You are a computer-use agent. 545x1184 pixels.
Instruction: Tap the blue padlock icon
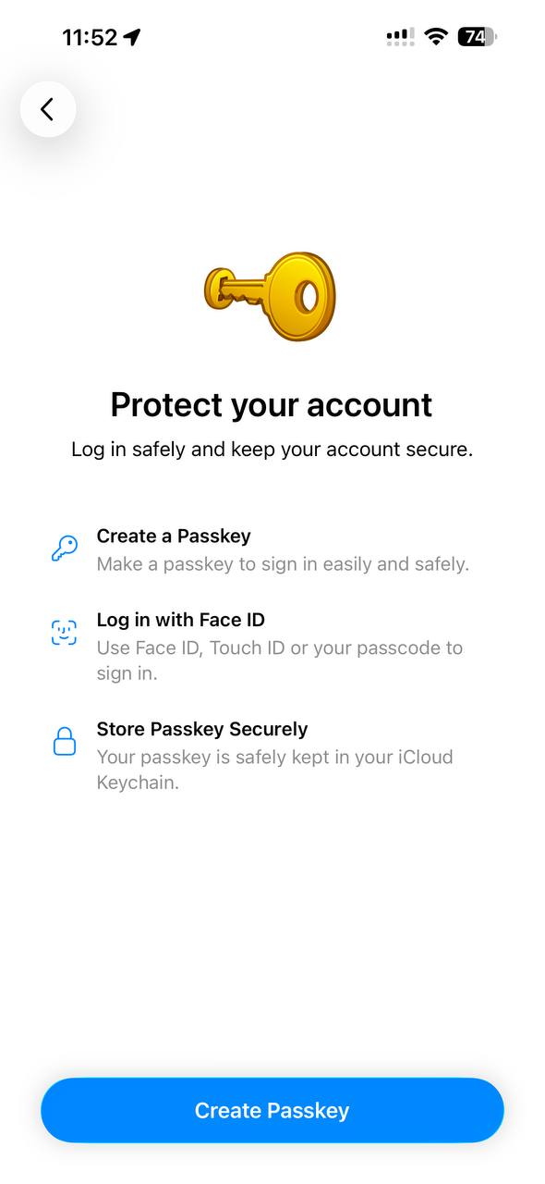(64, 742)
